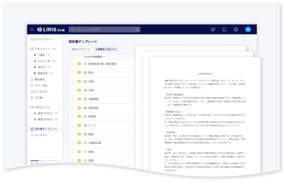The height and width of the screenshot is (183, 286).
Task: Open the hamburger menu icon
Action: (x=32, y=29)
